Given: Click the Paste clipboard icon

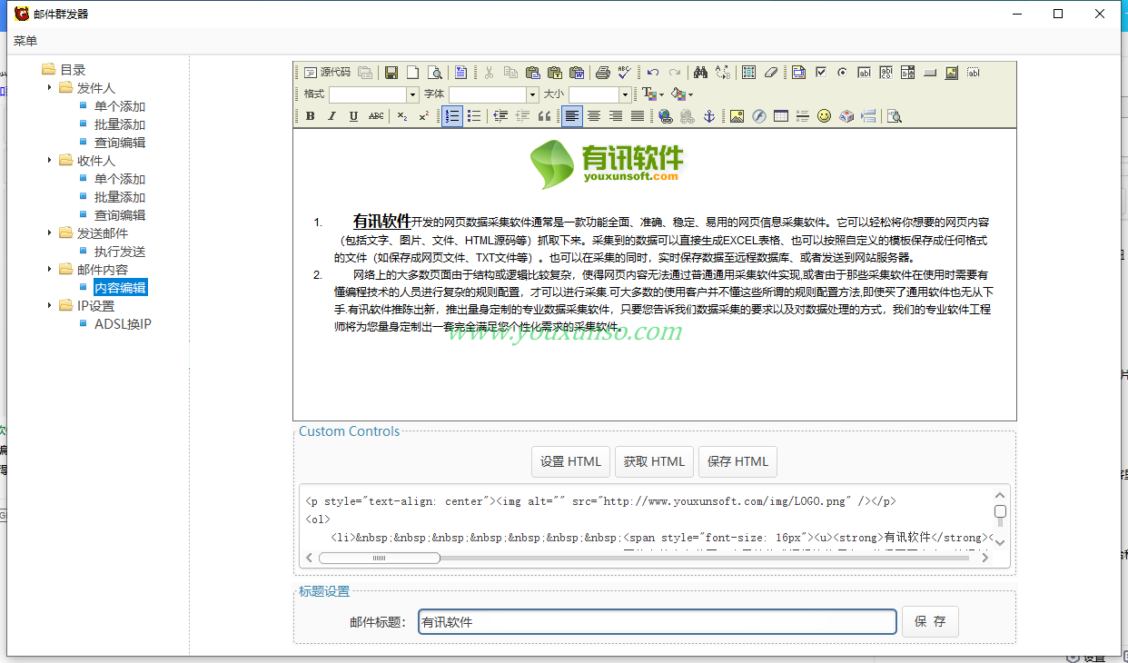Looking at the screenshot, I should click(532, 73).
